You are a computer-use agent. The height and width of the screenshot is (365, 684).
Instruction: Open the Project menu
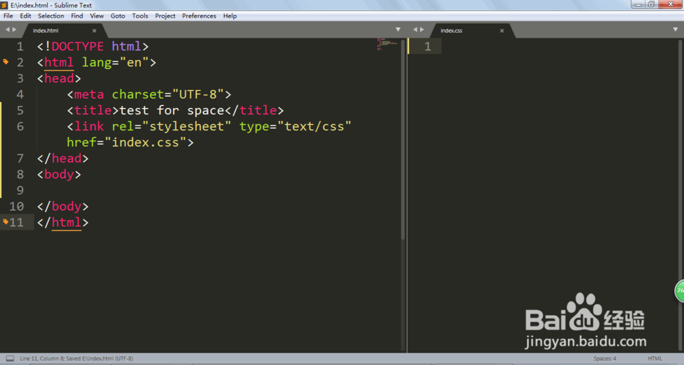point(165,16)
